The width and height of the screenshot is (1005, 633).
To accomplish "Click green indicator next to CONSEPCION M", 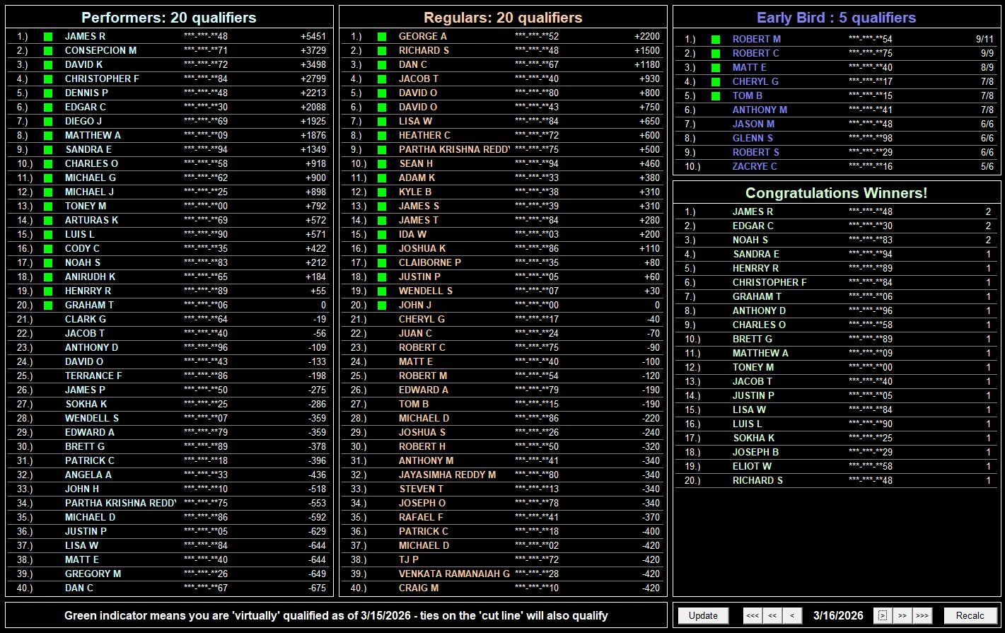I will pos(48,50).
